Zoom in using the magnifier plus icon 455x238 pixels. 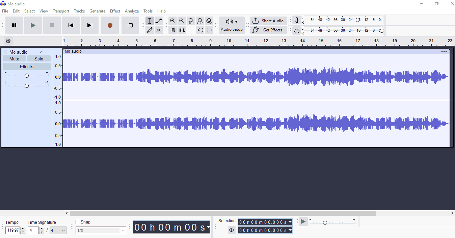173,21
